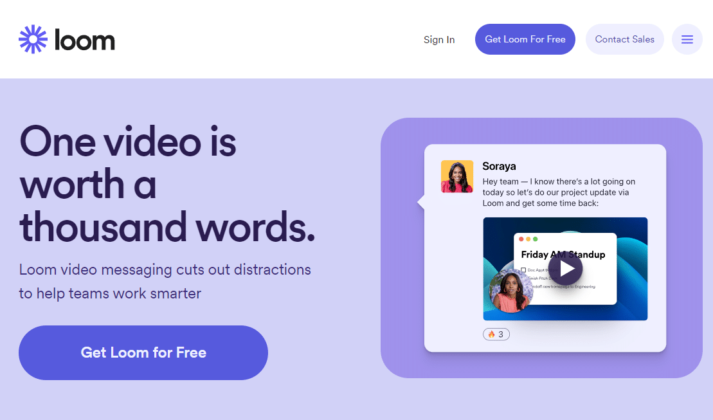Open Contact Sales
The width and height of the screenshot is (713, 420).
pos(624,39)
